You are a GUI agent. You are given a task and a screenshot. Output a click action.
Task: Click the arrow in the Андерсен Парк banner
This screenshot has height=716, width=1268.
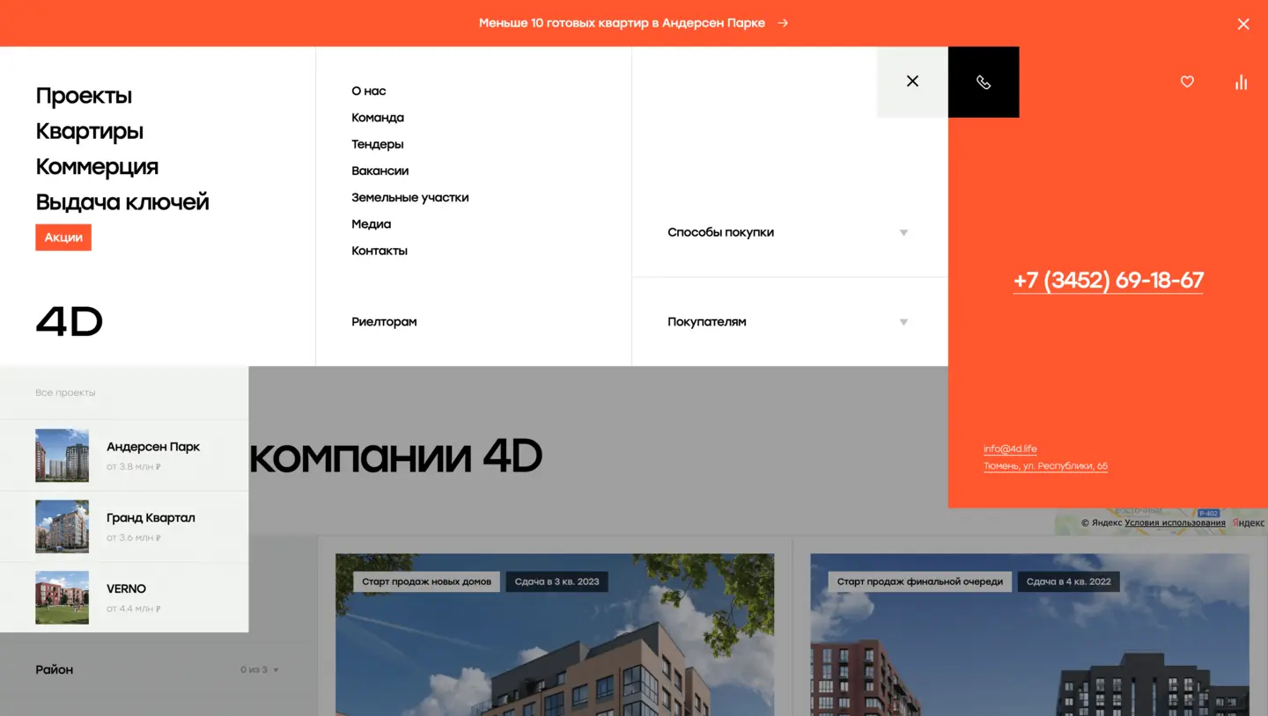coord(782,23)
